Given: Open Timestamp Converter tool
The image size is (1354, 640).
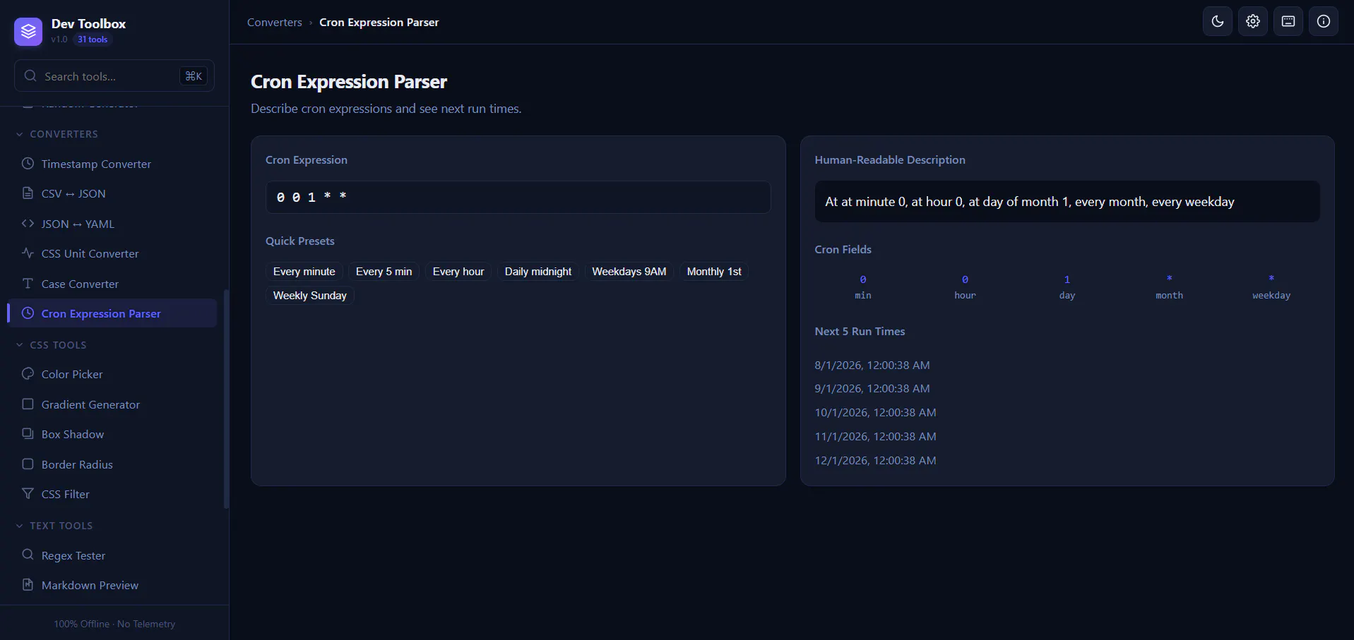Looking at the screenshot, I should click(x=113, y=164).
